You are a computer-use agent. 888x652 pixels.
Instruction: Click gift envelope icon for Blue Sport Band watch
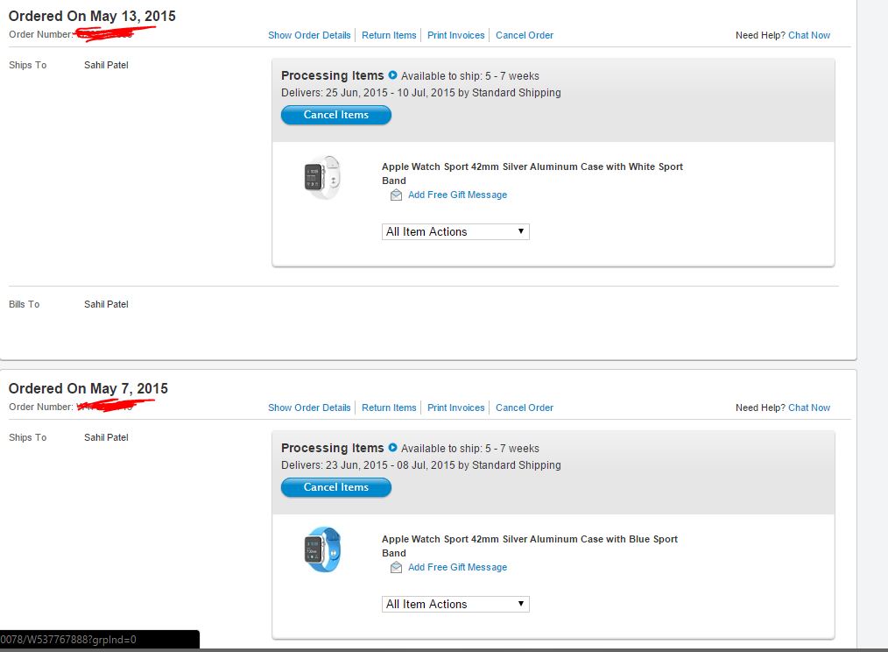click(x=397, y=568)
